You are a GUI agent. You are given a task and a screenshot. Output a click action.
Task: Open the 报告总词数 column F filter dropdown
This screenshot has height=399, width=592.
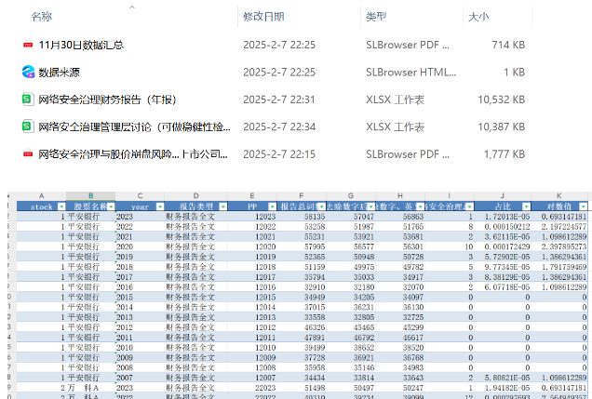click(322, 206)
